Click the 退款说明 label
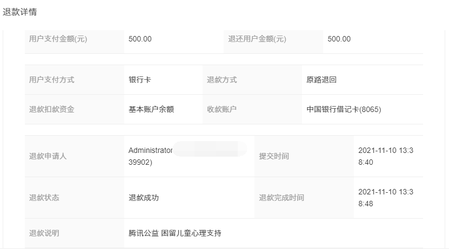The height and width of the screenshot is (252, 449). pos(44,234)
